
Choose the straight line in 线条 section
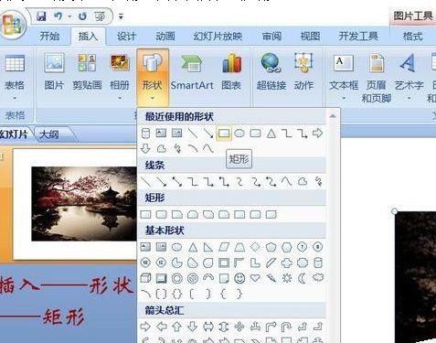pyautogui.click(x=146, y=182)
